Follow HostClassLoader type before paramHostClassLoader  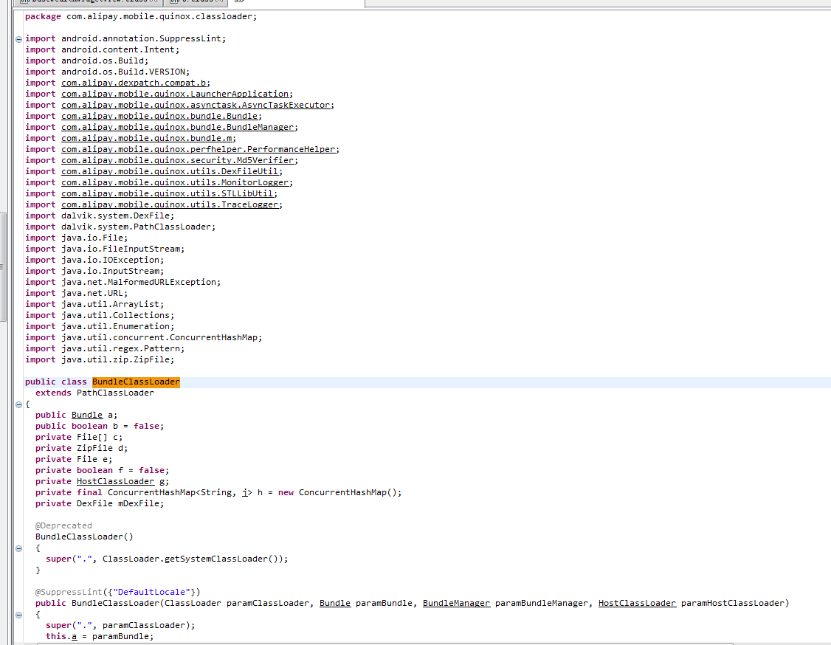click(637, 603)
